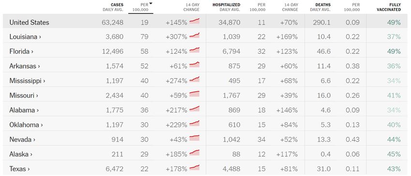This screenshot has width=411, height=176.
Task: Click Texas 14-day change sparkline
Action: (194, 167)
